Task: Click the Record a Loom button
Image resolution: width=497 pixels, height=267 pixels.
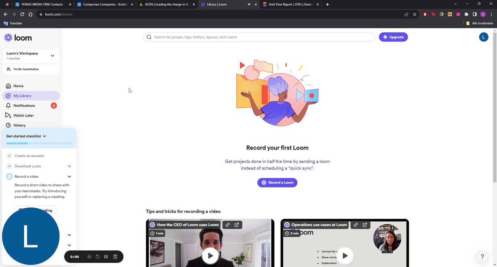Action: [x=277, y=182]
